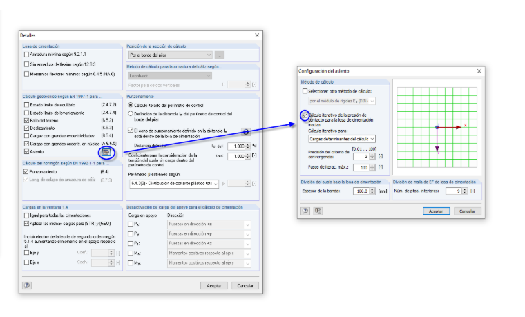Click the Precisión del criterio de convergencia field
The width and height of the screenshot is (525, 317).
(361, 156)
